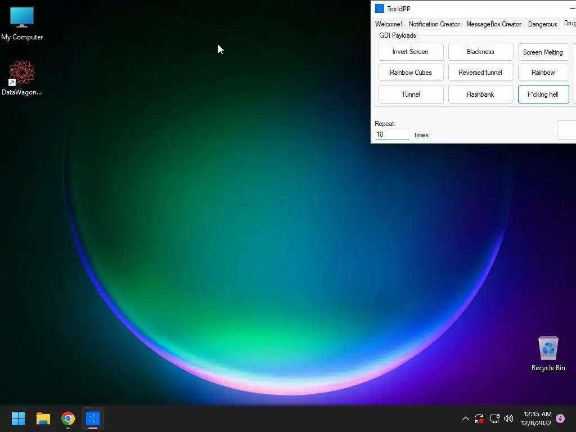
Task: Click the Reversed tunnel button
Action: point(480,73)
